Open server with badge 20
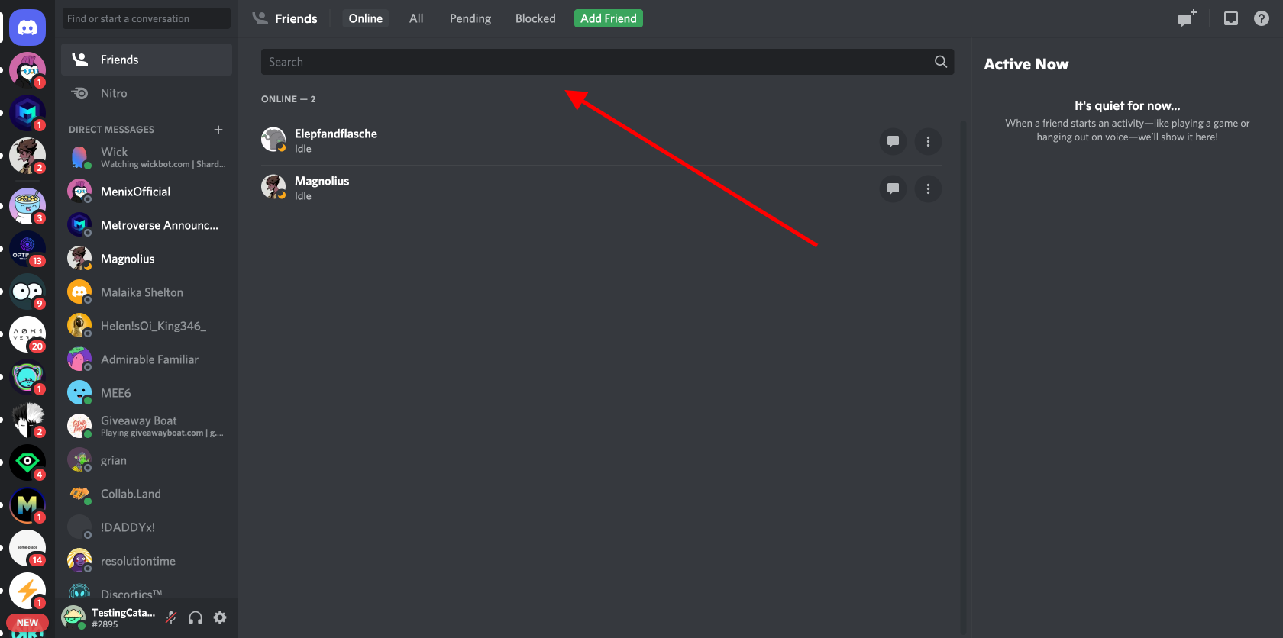 (x=27, y=334)
